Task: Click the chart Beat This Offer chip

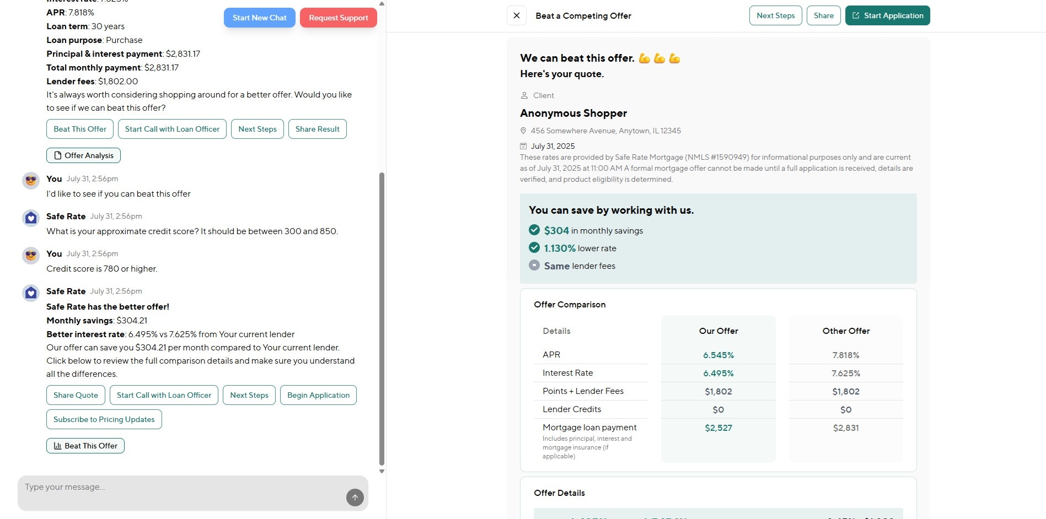Action: click(85, 446)
